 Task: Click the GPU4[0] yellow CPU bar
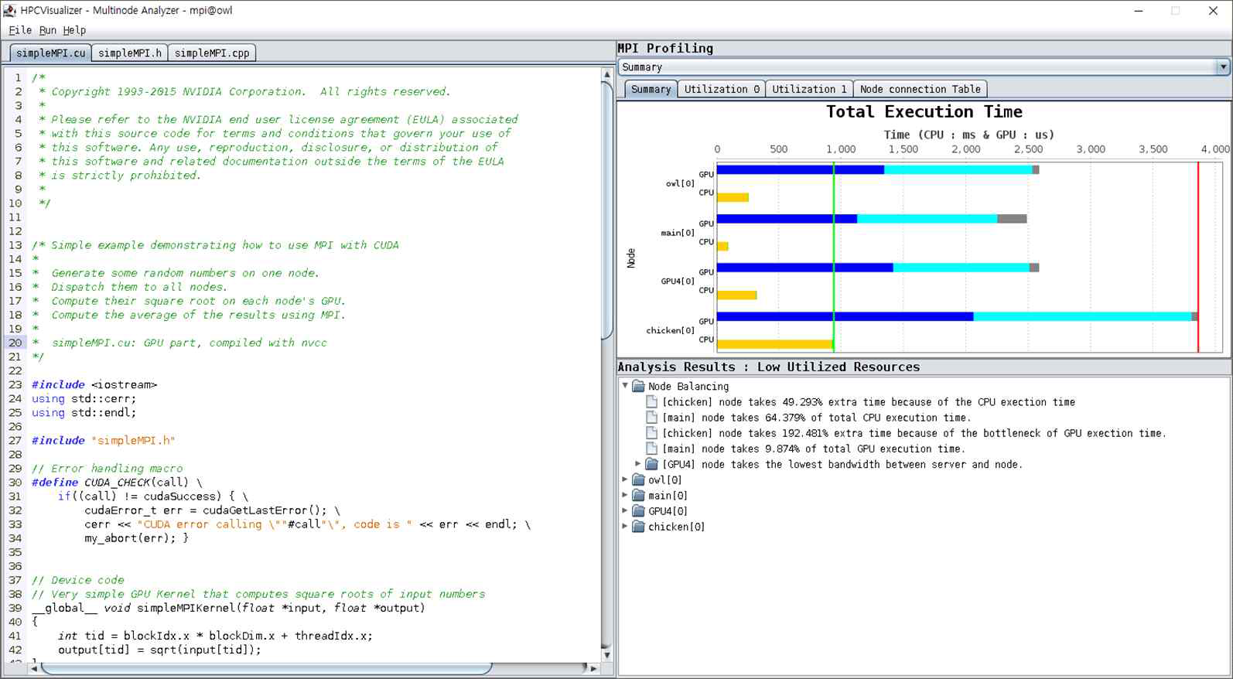pyautogui.click(x=736, y=295)
